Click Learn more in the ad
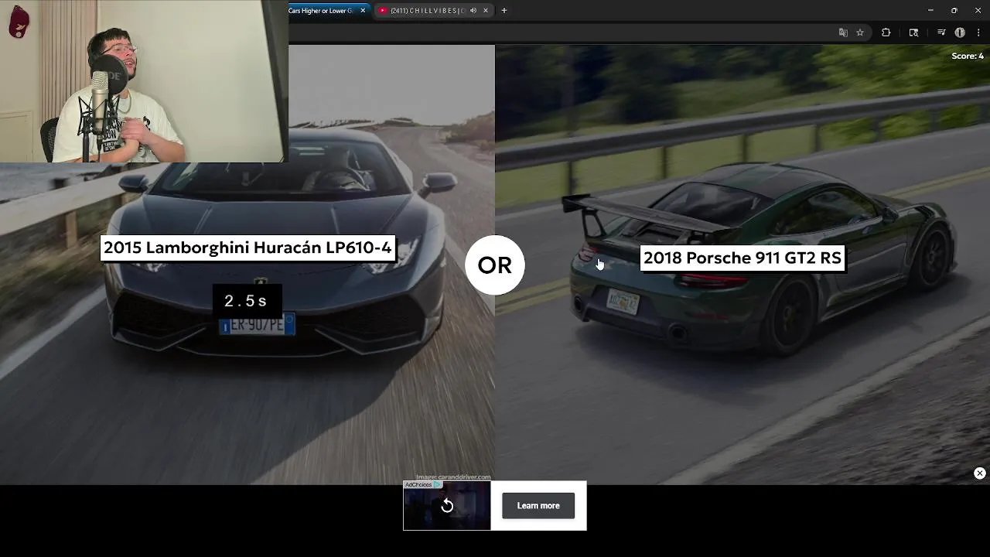 [538, 506]
